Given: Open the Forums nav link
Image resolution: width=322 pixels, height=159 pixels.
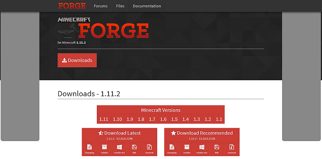Looking at the screenshot, I should point(100,6).
